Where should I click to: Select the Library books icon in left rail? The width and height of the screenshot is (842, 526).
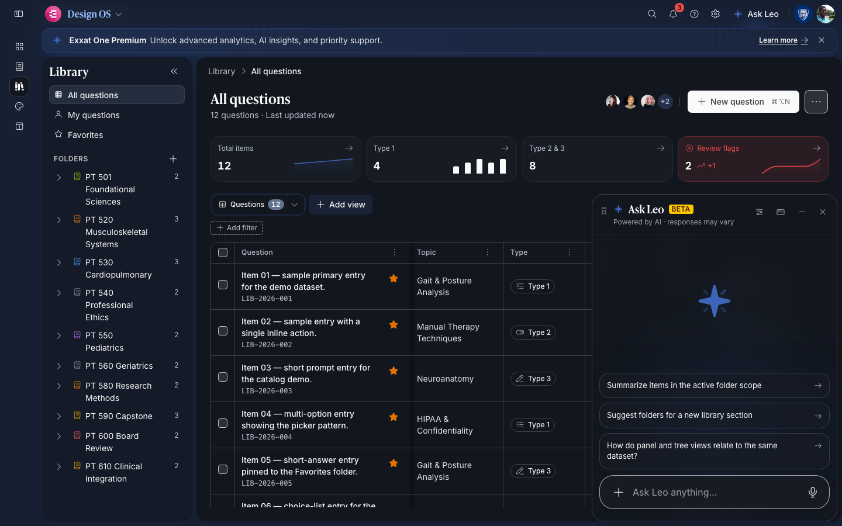click(19, 86)
